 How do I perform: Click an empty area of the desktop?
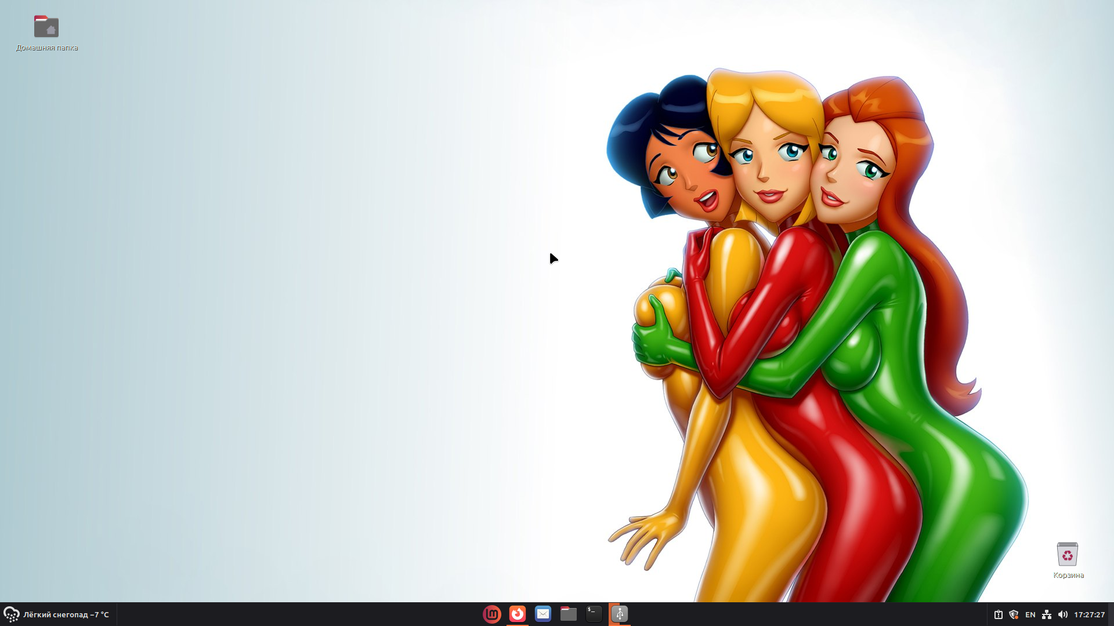coord(290,290)
